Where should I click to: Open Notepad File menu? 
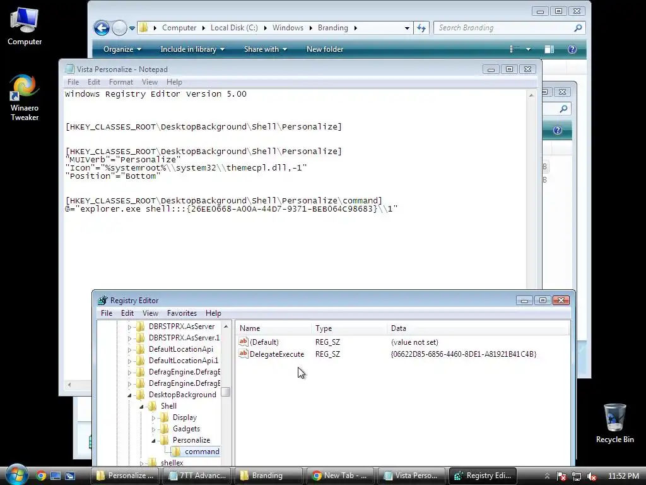tap(73, 82)
